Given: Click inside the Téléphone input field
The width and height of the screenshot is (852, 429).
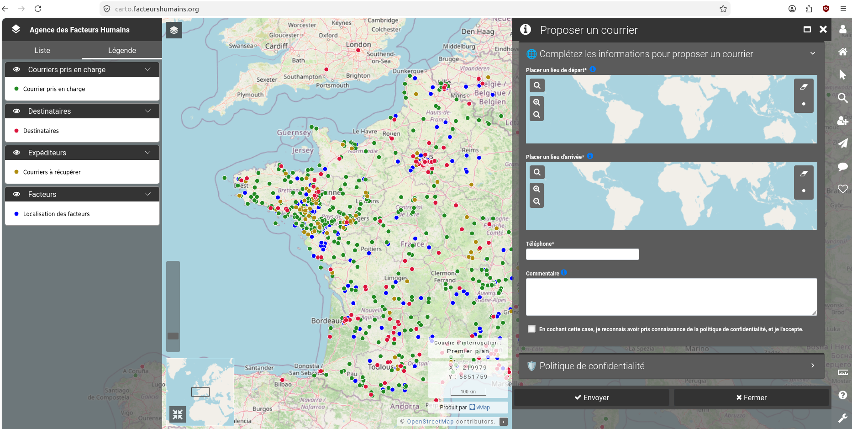Looking at the screenshot, I should (582, 254).
